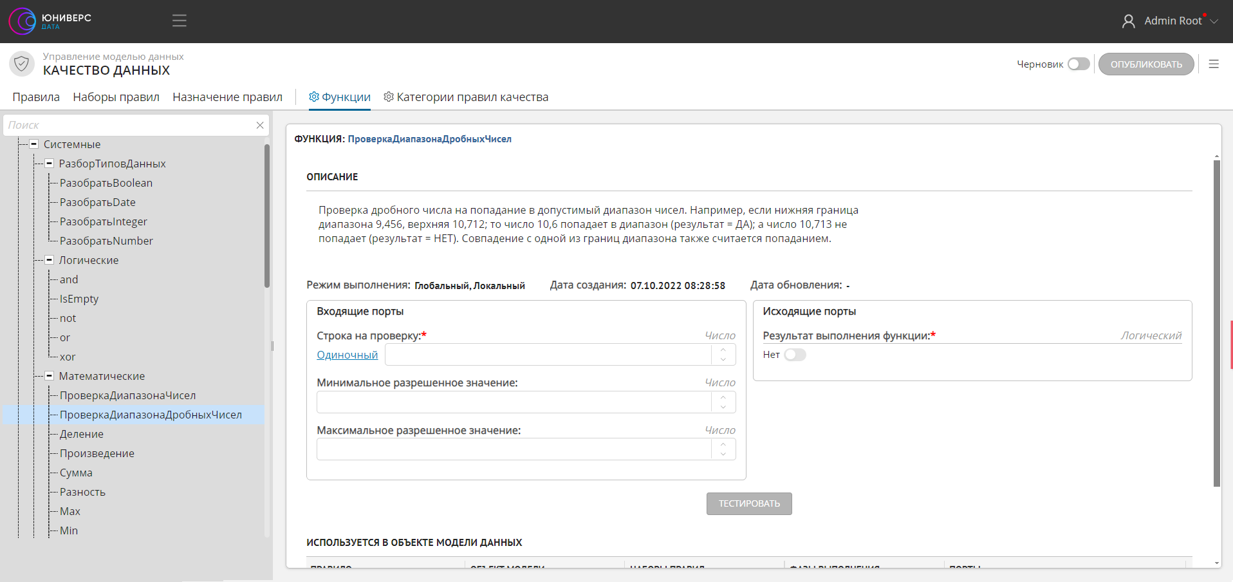Increase the Строка на проверку value

[x=723, y=350]
